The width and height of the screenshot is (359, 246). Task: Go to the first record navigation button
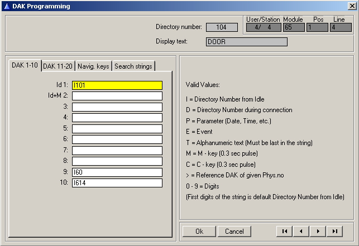(x=285, y=231)
